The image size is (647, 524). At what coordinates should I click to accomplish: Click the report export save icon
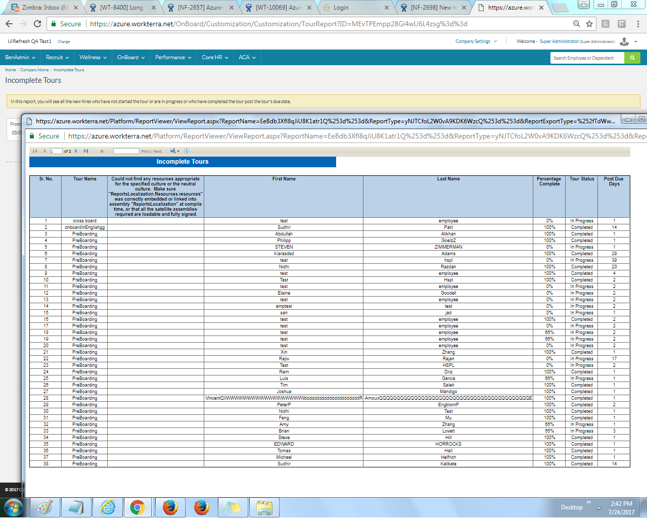click(173, 151)
